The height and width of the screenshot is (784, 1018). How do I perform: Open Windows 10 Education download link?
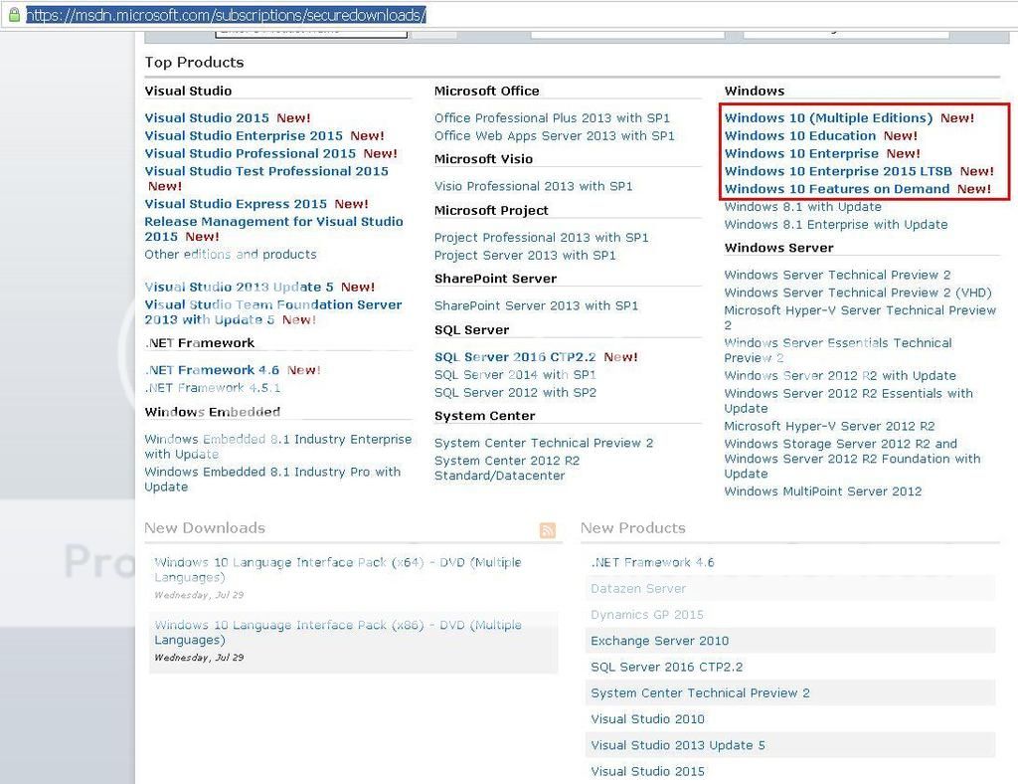[800, 135]
